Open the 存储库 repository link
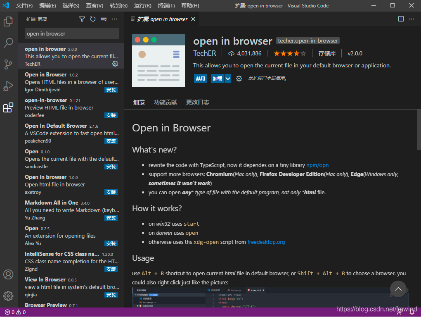The width and height of the screenshot is (421, 317). tap(327, 53)
